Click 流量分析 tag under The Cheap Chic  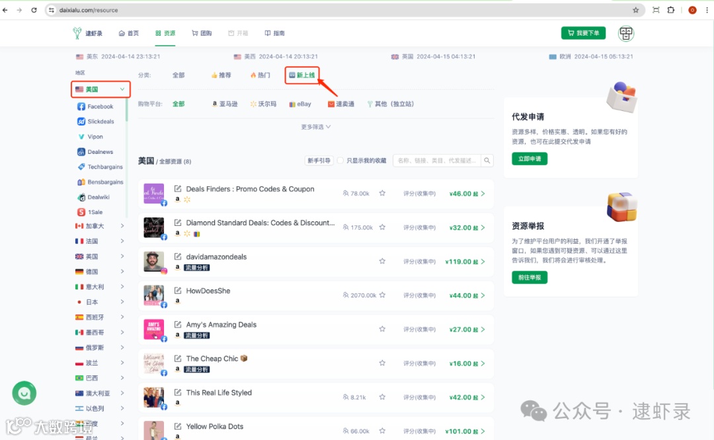(197, 369)
